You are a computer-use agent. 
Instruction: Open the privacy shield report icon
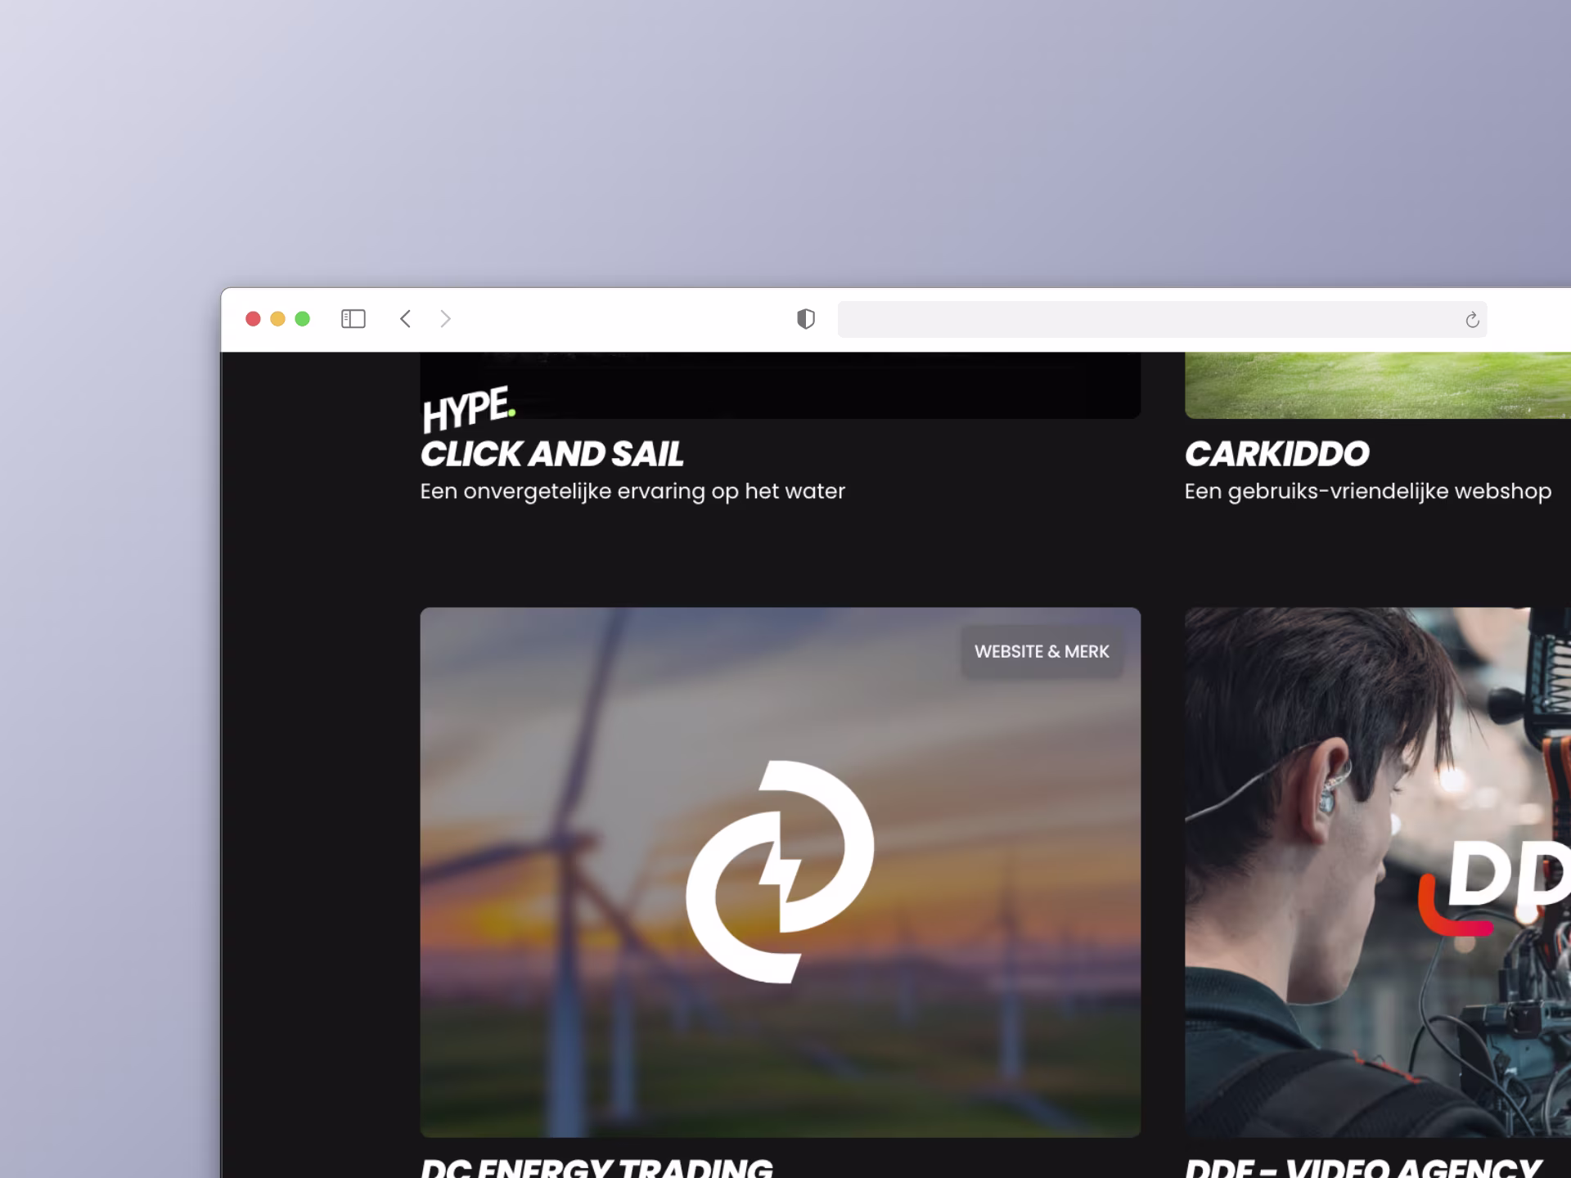(x=805, y=319)
